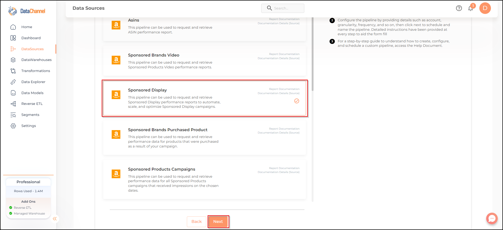Screen dimensions: 503x230
Task: Select the Asins pipeline title
Action: pos(134,20)
